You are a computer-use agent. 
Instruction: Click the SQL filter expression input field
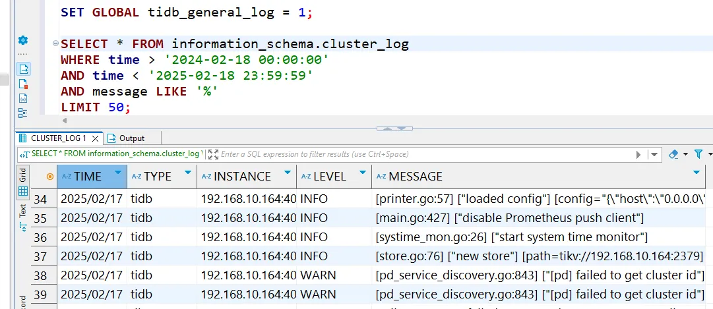422,154
